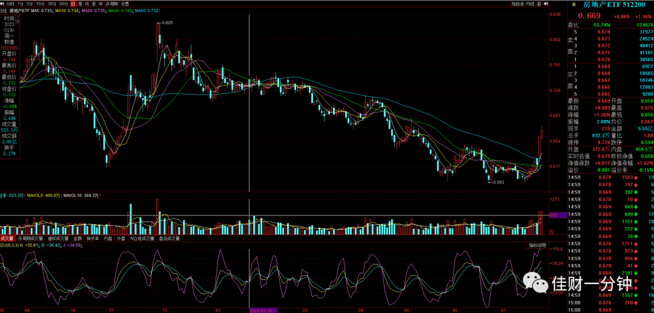654x313 pixels.
Task: Click buy level 1 volume 6927
Action: 648,66
